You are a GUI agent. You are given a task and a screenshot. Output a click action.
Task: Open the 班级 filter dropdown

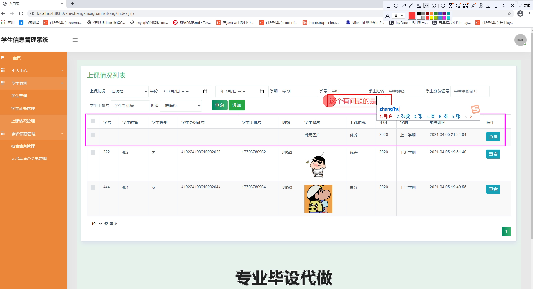coord(181,106)
